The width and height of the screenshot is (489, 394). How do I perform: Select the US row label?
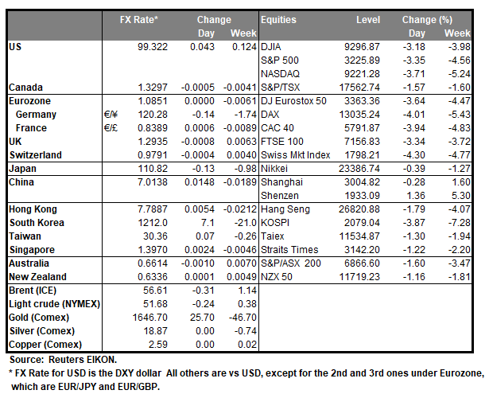(15, 48)
